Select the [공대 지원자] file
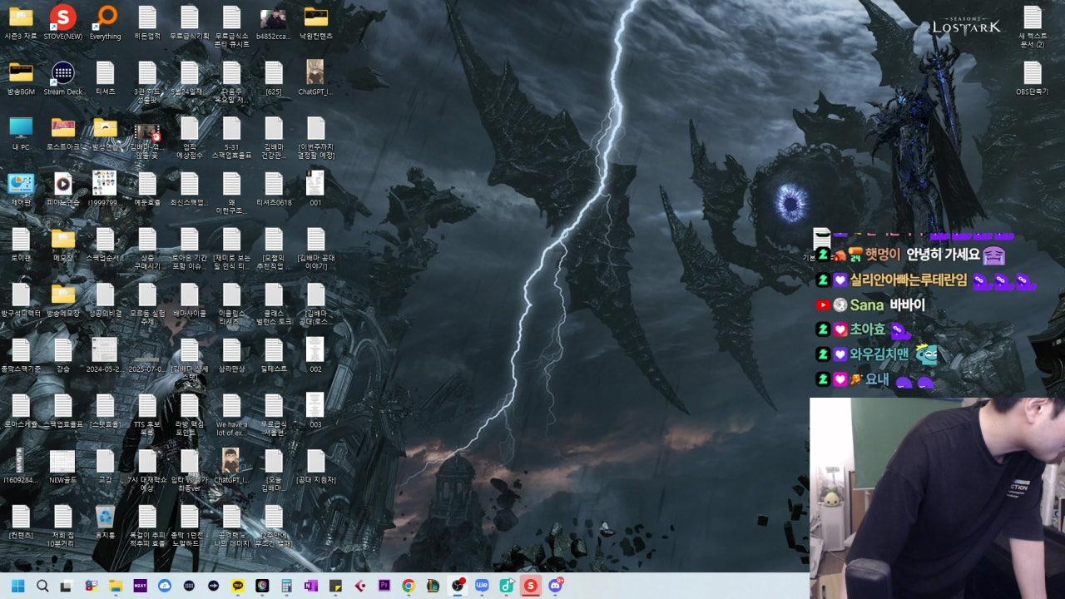Screen dimensions: 1065x599 (315, 466)
